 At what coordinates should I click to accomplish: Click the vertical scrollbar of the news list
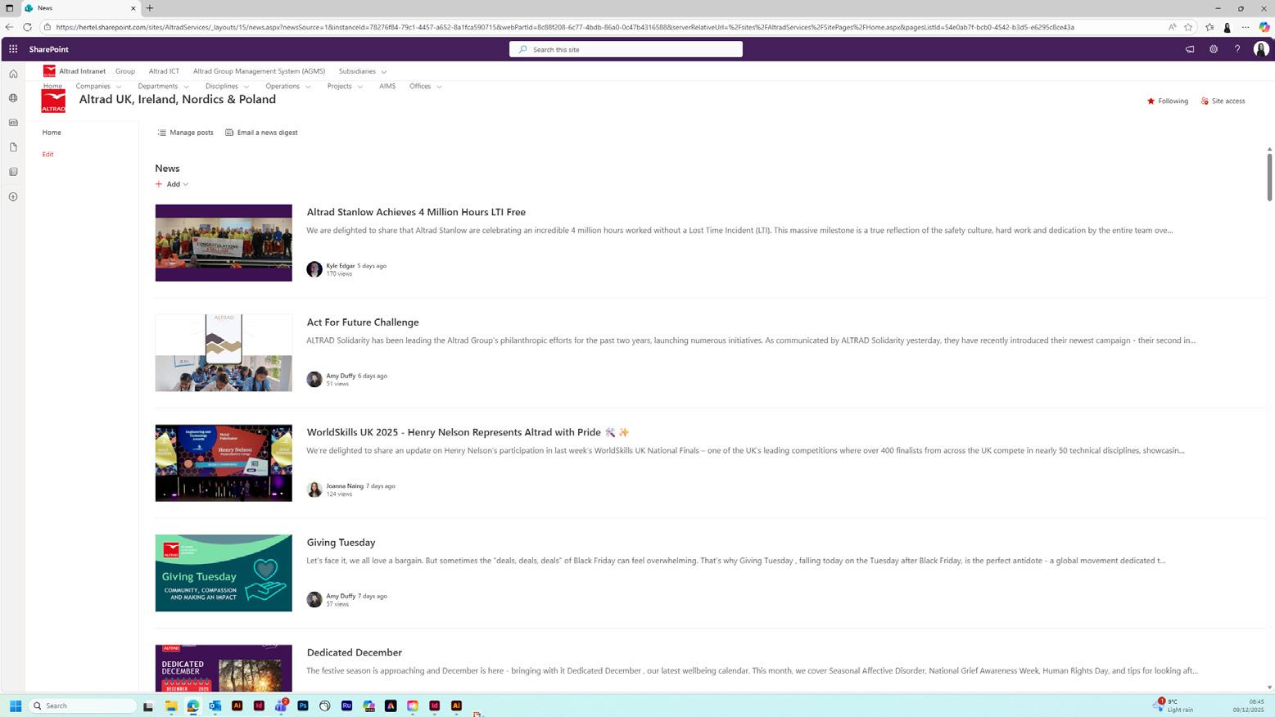[1269, 176]
